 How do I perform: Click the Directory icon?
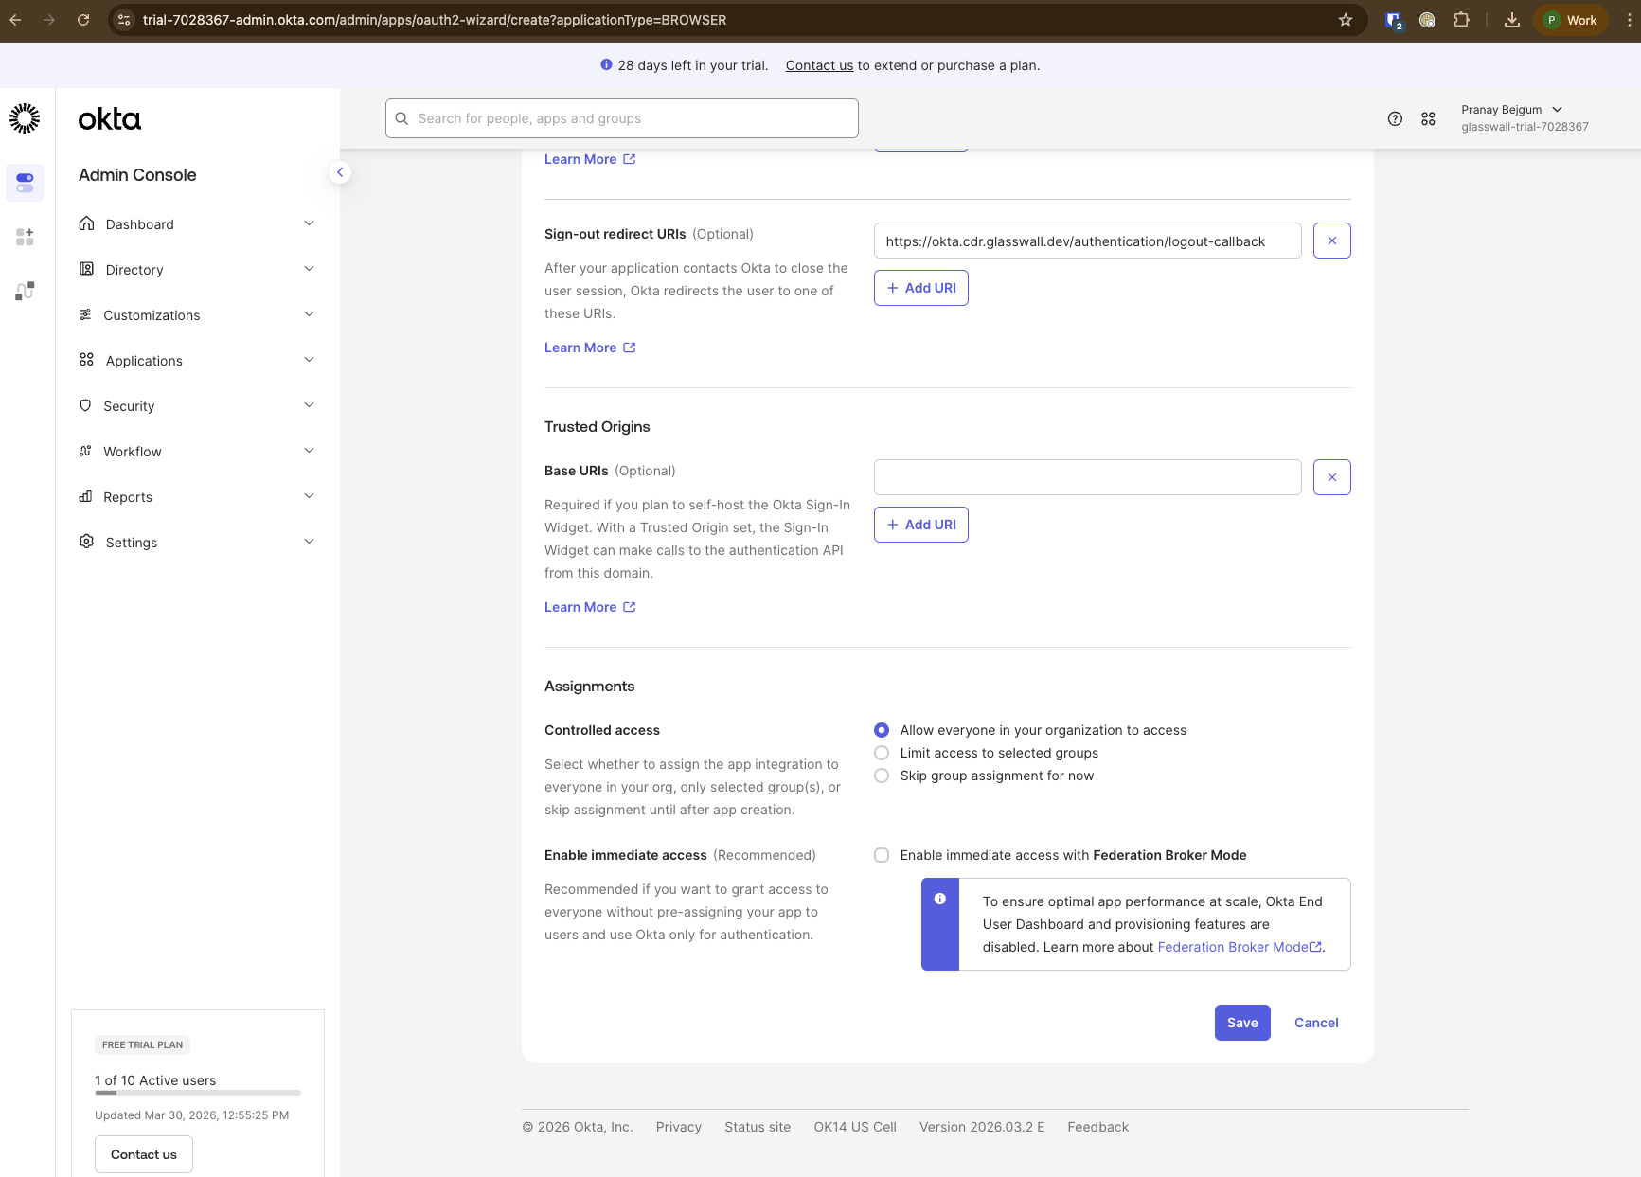click(86, 269)
